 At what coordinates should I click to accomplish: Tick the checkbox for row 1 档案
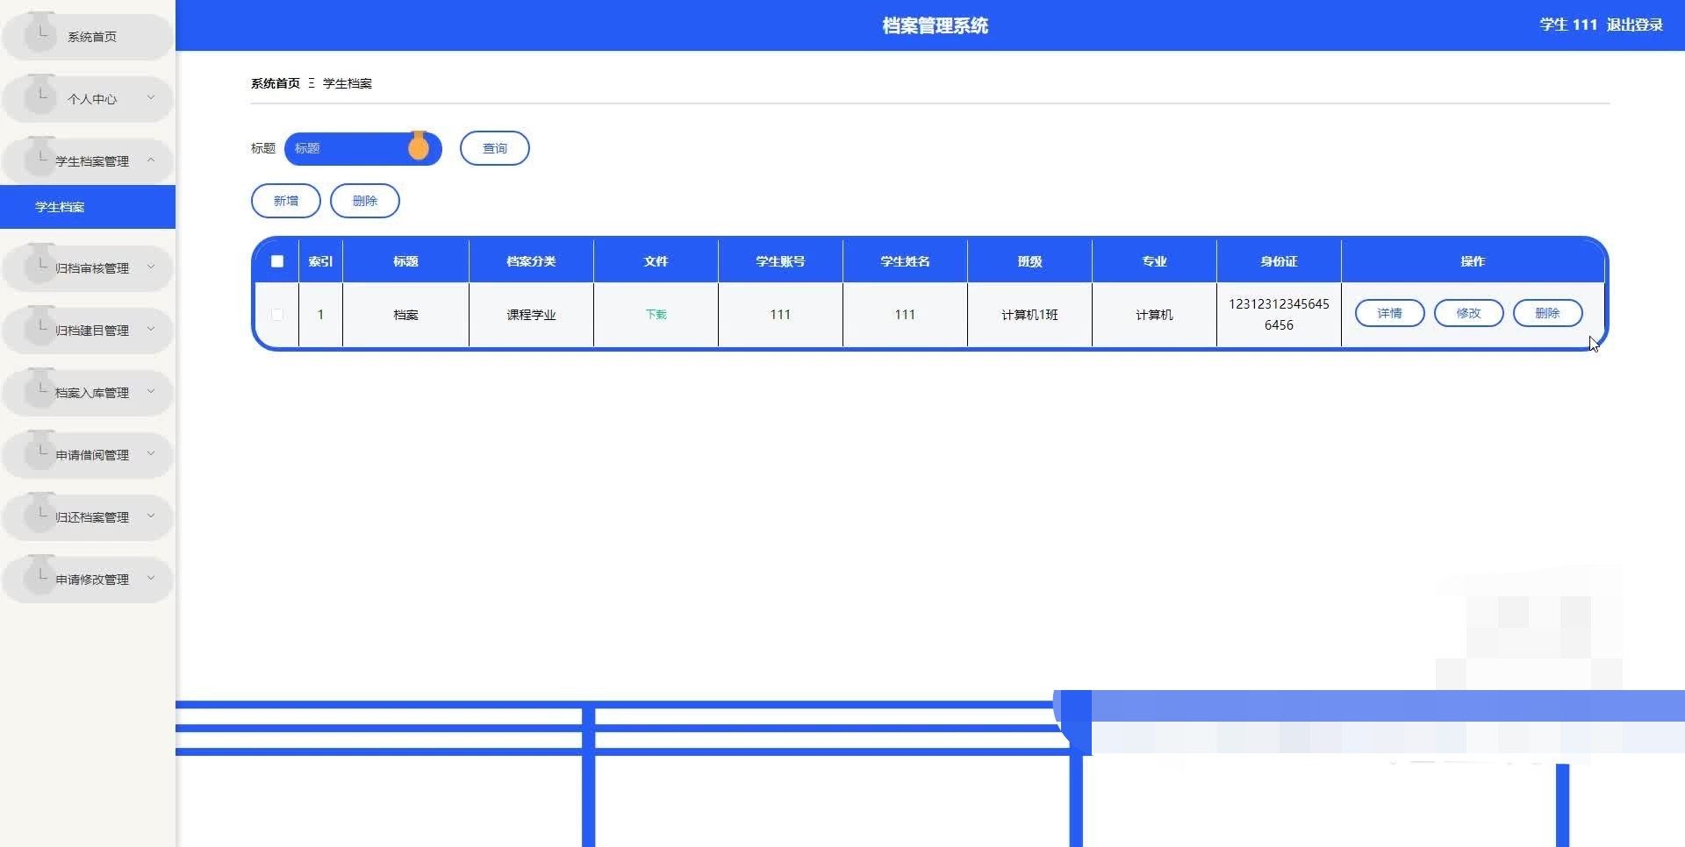(277, 314)
